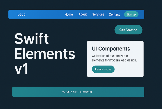Open the Home nav link
162x109 pixels.
[69, 14]
